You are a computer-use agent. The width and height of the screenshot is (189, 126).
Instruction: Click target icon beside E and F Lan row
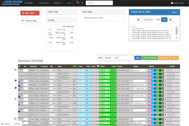tap(15, 99)
